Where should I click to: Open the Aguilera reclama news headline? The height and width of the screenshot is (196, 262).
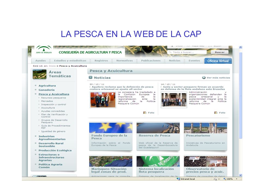[x=121, y=88]
